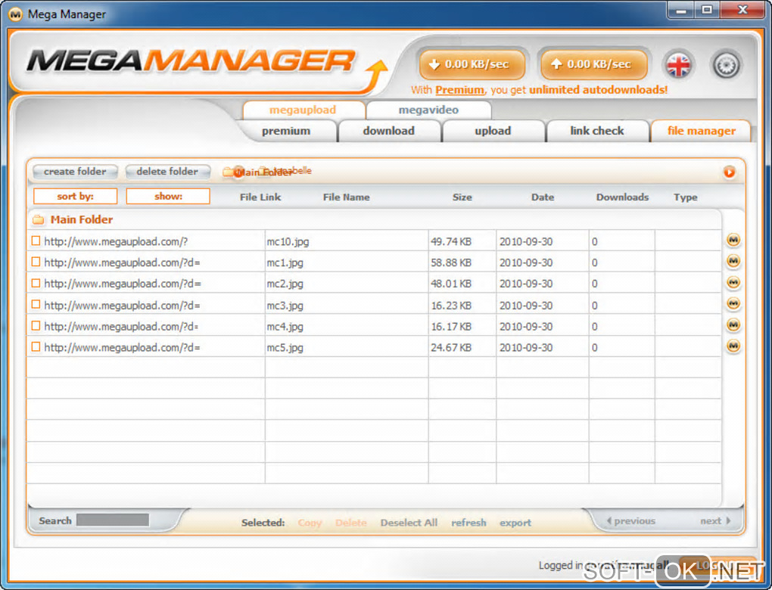
Task: Tick the checkbox for mc3.jpg
Action: [x=36, y=304]
